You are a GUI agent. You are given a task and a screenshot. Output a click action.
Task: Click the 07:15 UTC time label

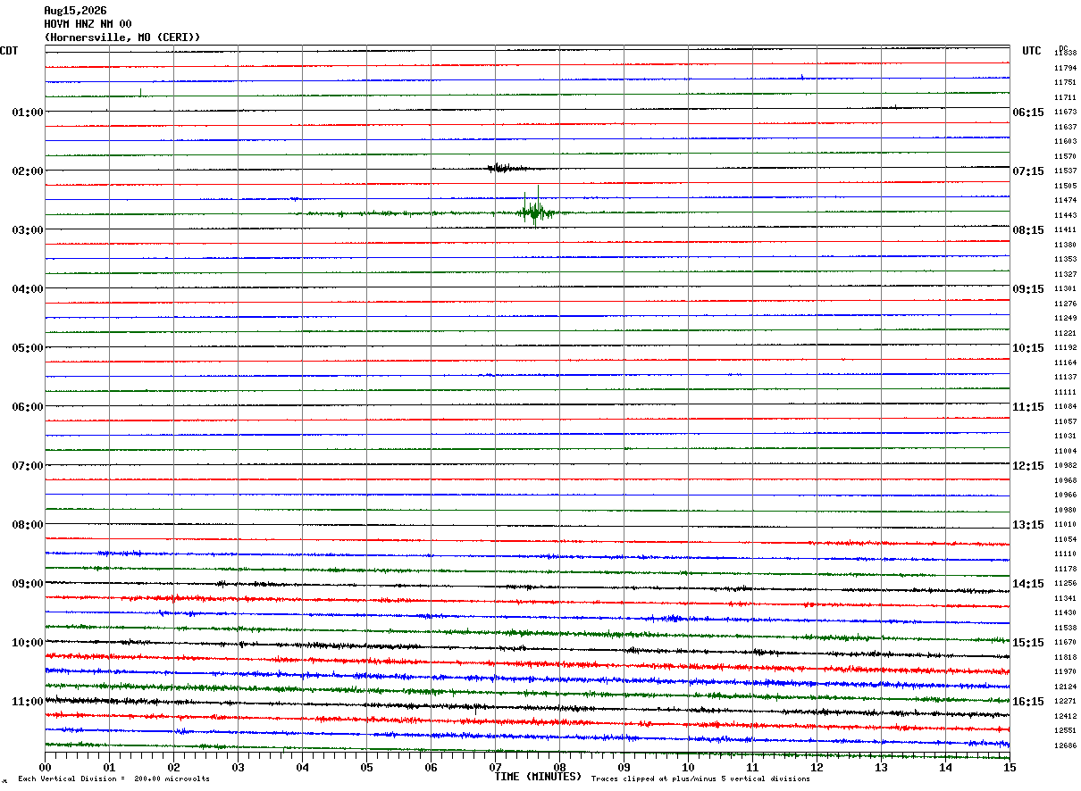click(1027, 171)
